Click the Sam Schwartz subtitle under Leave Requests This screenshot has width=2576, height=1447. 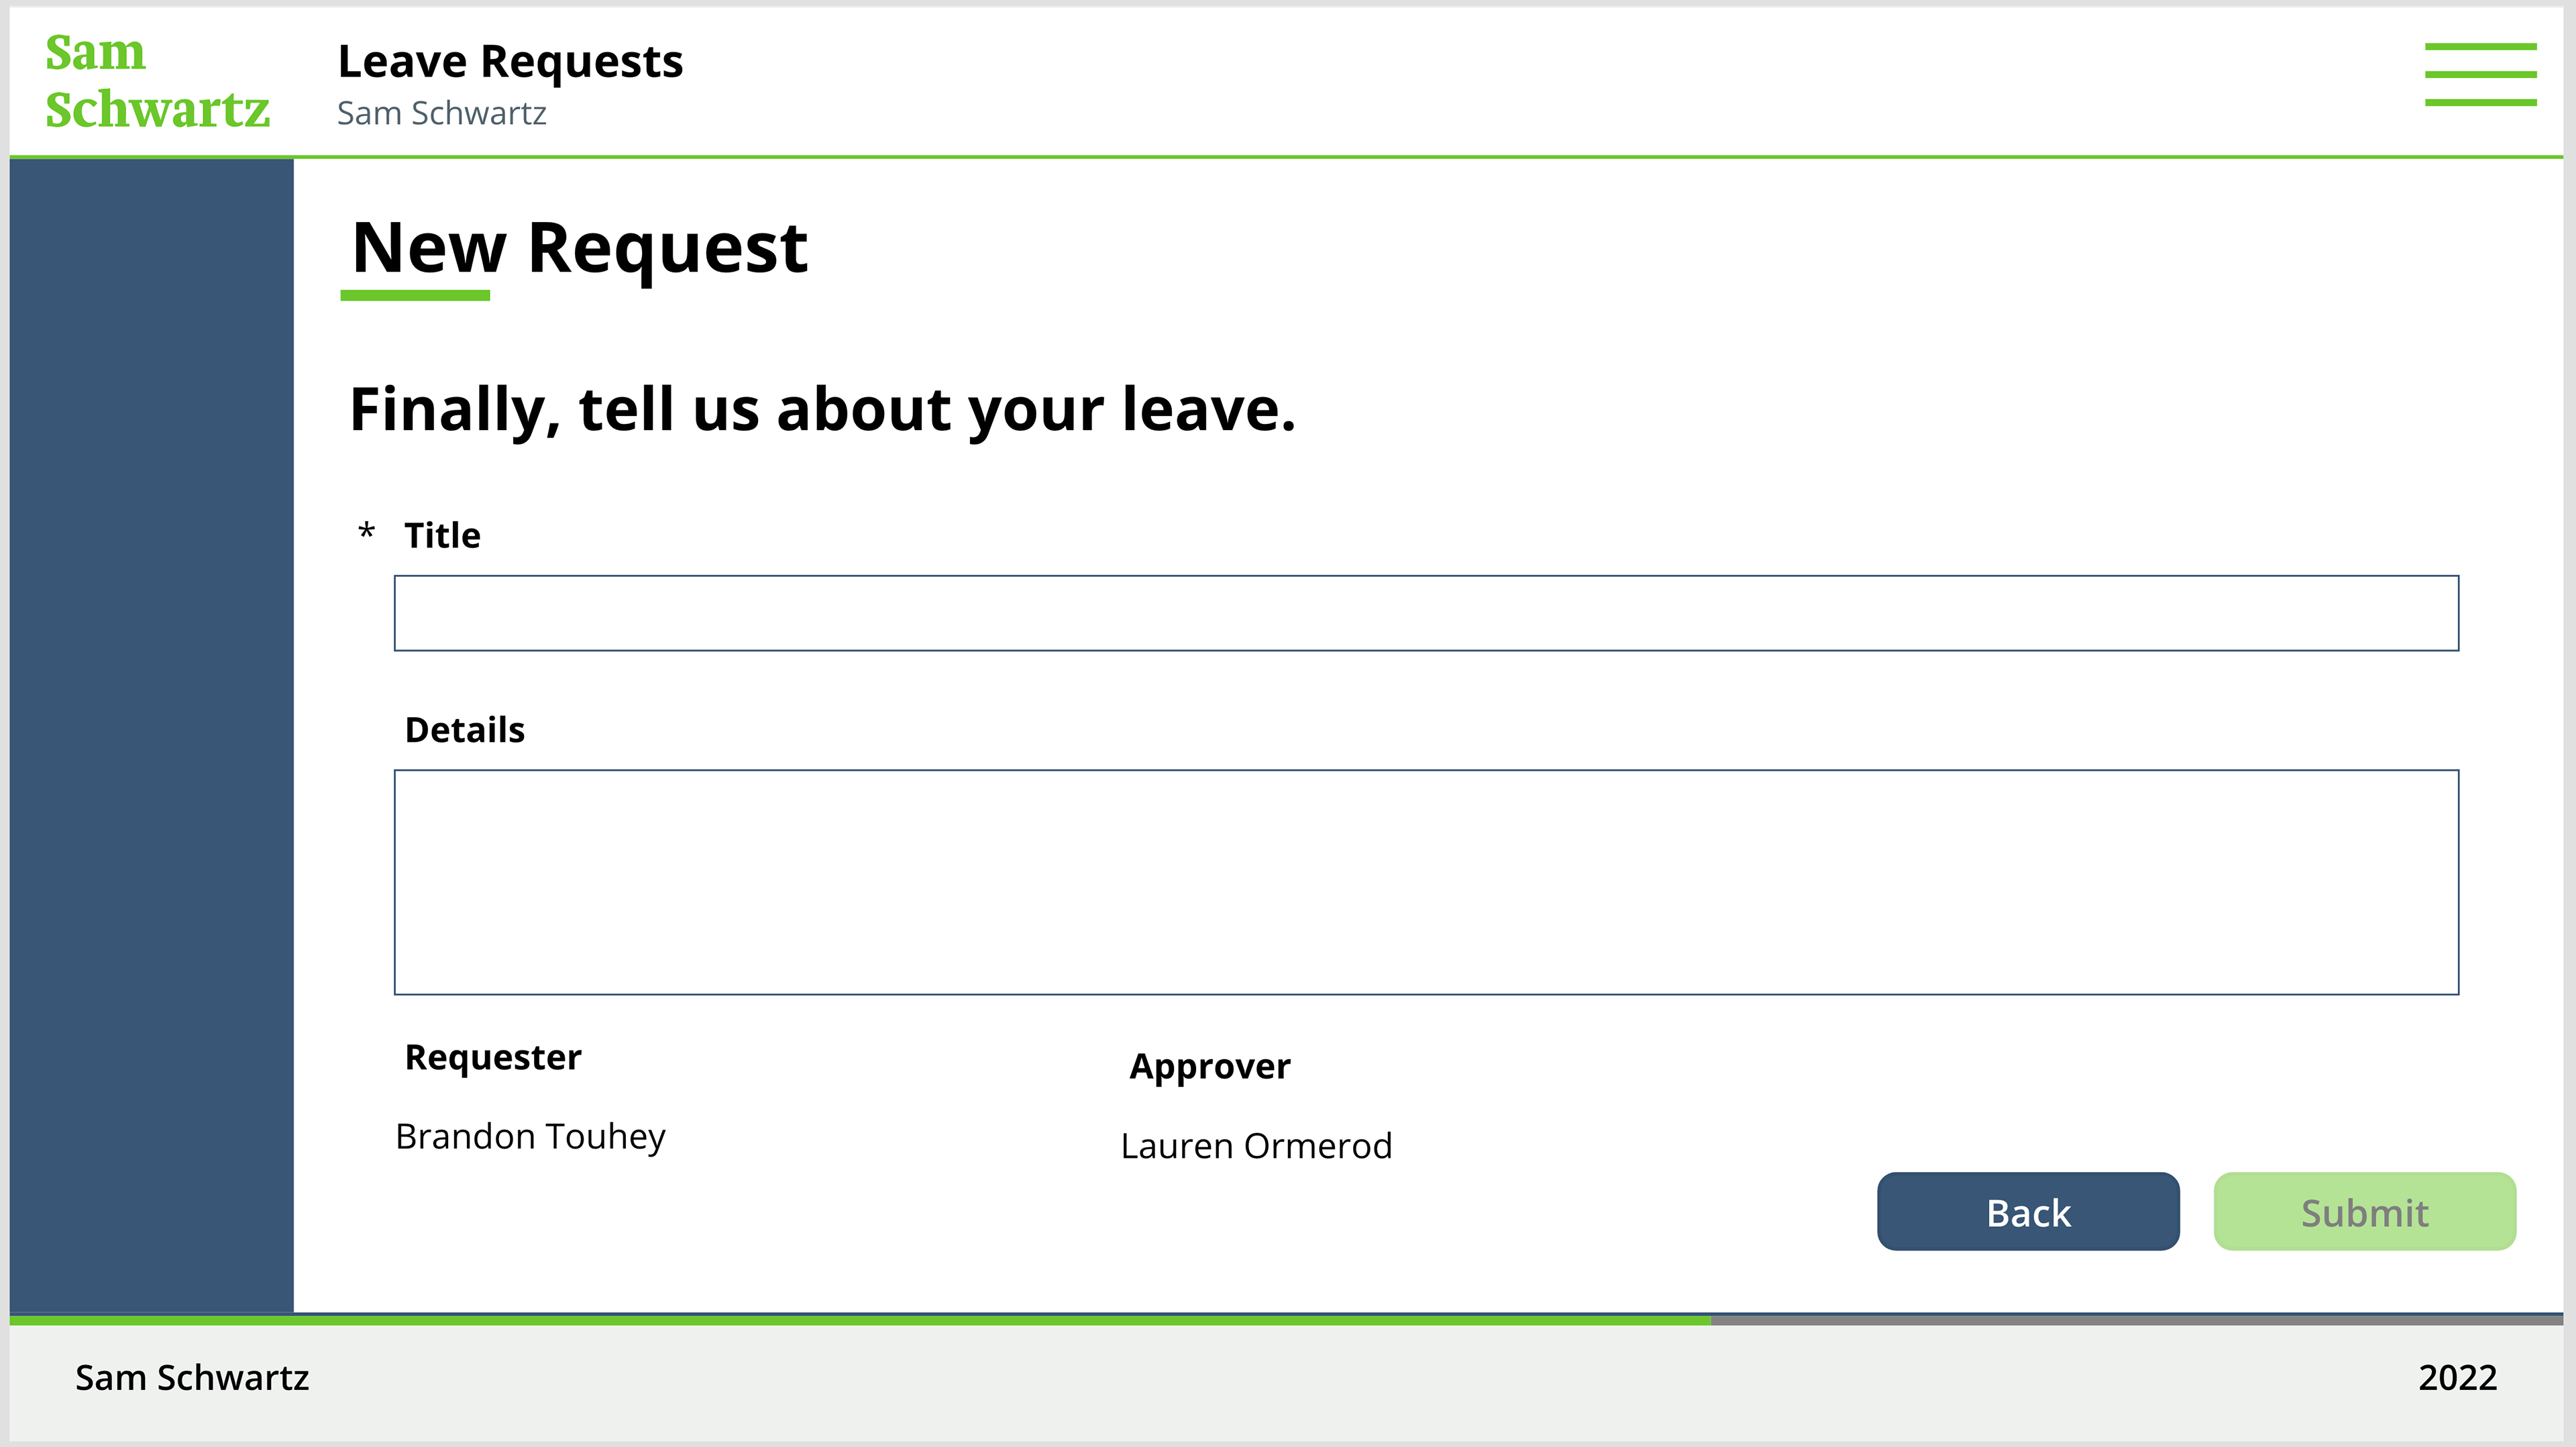pos(441,114)
